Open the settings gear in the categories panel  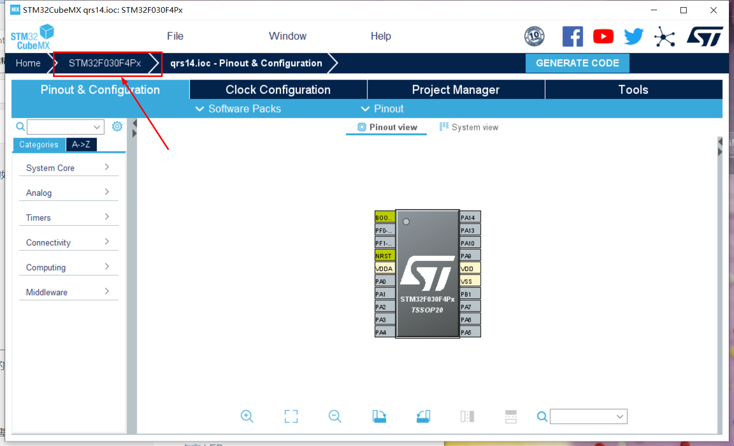117,126
